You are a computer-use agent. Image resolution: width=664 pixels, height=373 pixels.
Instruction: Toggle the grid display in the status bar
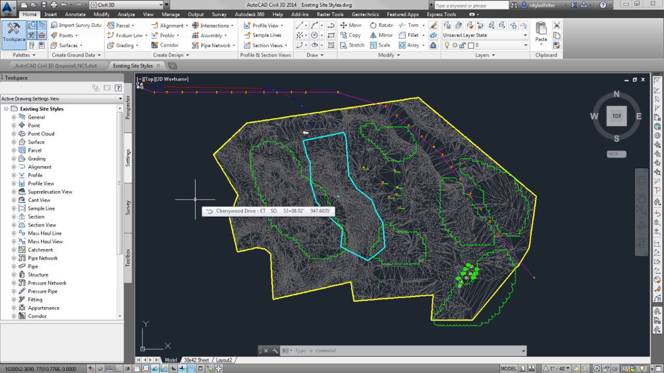pyautogui.click(x=109, y=368)
